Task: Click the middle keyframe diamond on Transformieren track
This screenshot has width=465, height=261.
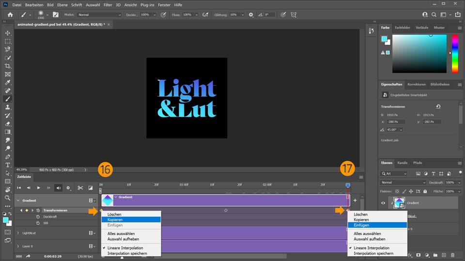Action: [226, 210]
